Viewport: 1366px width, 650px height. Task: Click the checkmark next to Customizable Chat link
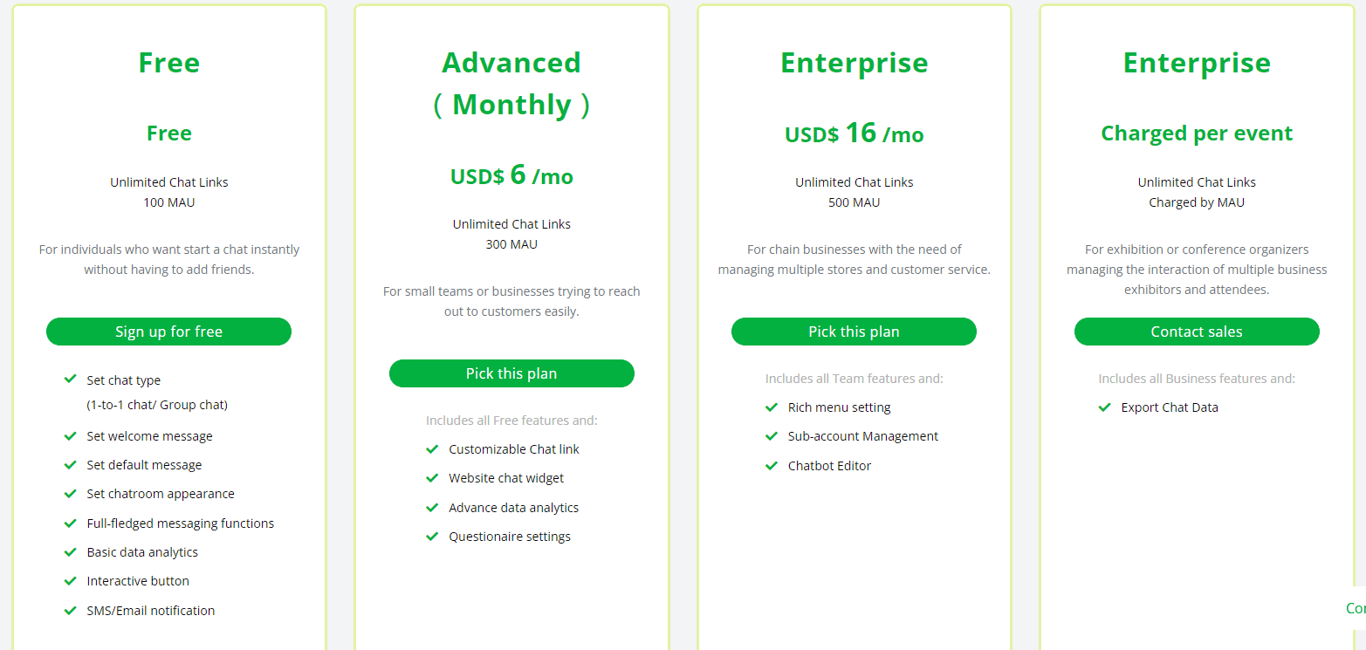tap(432, 448)
